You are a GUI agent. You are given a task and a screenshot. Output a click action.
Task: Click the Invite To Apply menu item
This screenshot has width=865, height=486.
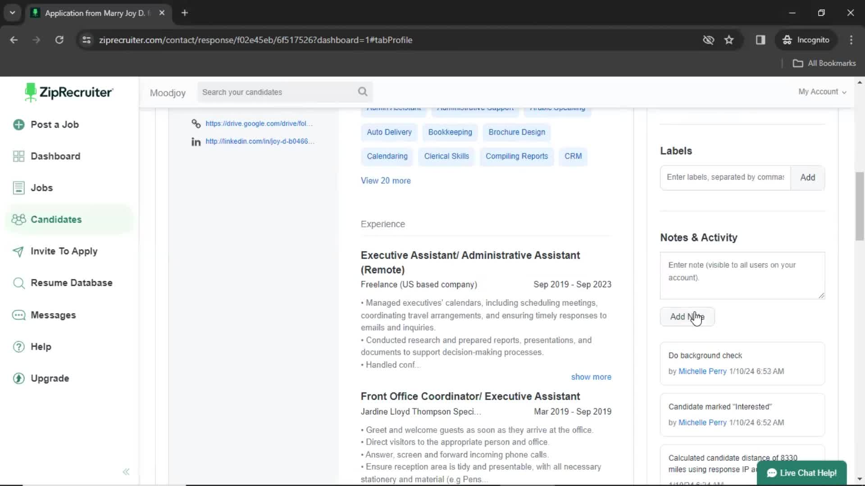(64, 251)
